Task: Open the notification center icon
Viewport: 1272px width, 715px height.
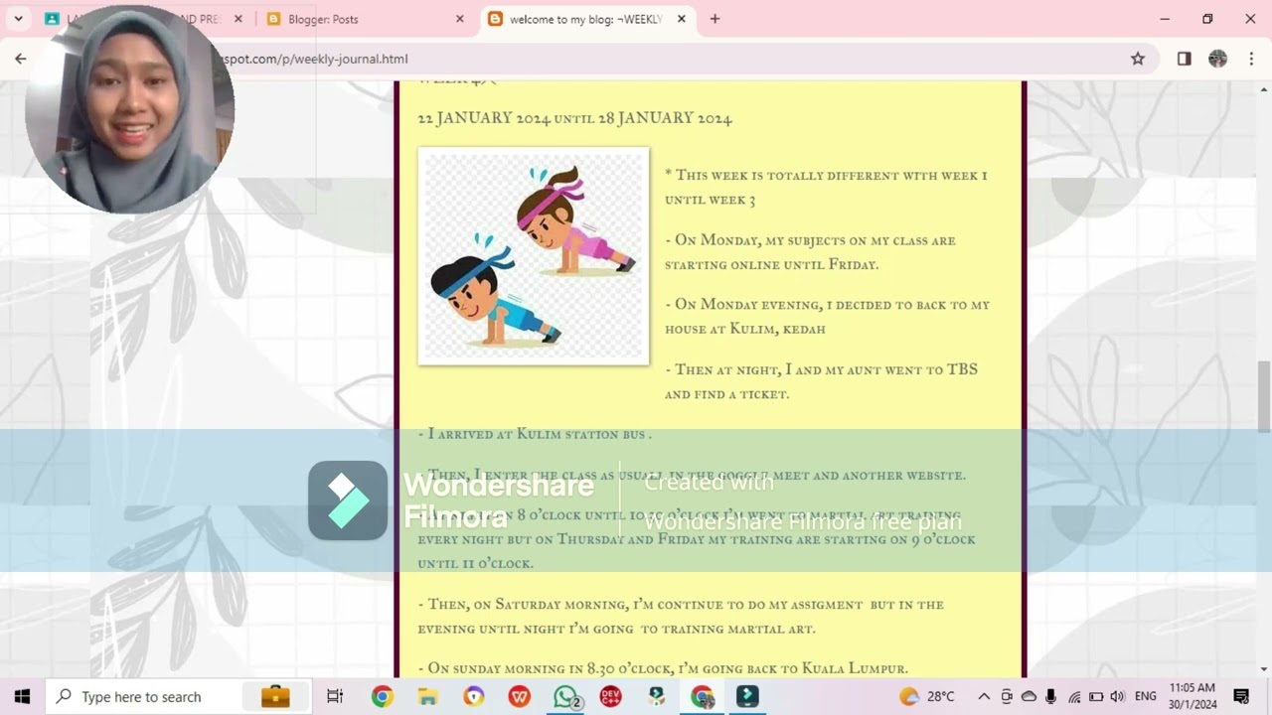Action: (x=1241, y=696)
